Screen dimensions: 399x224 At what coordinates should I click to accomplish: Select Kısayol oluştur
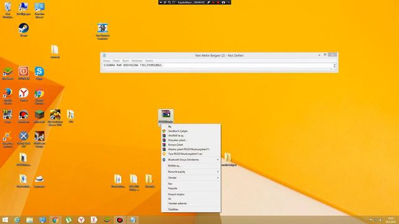191,194
